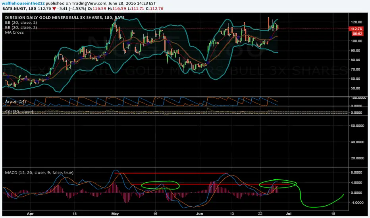Click the 100.0000 Aroon scale label

tap(358, 98)
